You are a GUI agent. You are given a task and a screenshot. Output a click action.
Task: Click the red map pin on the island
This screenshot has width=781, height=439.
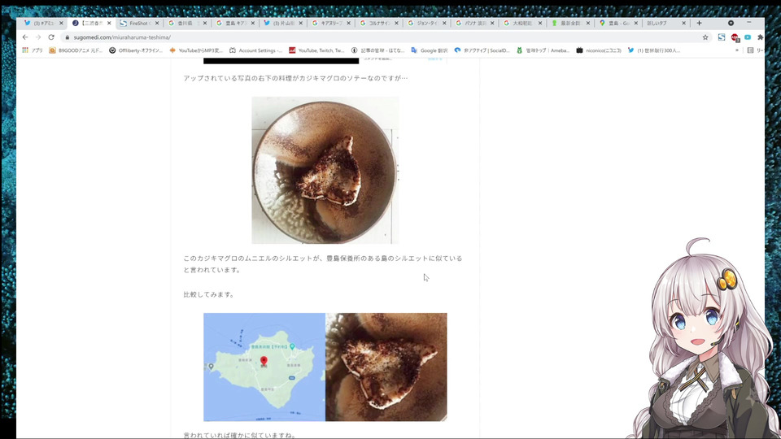pyautogui.click(x=264, y=361)
